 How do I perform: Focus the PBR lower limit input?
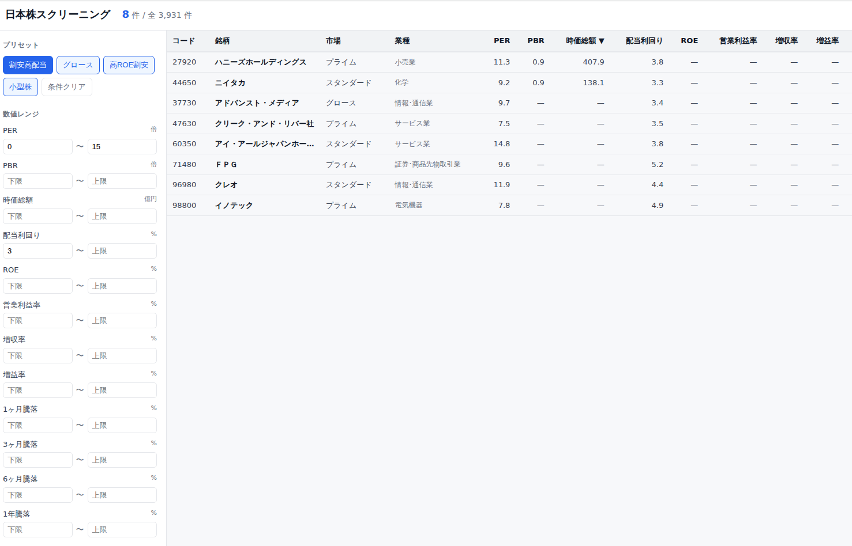37,181
